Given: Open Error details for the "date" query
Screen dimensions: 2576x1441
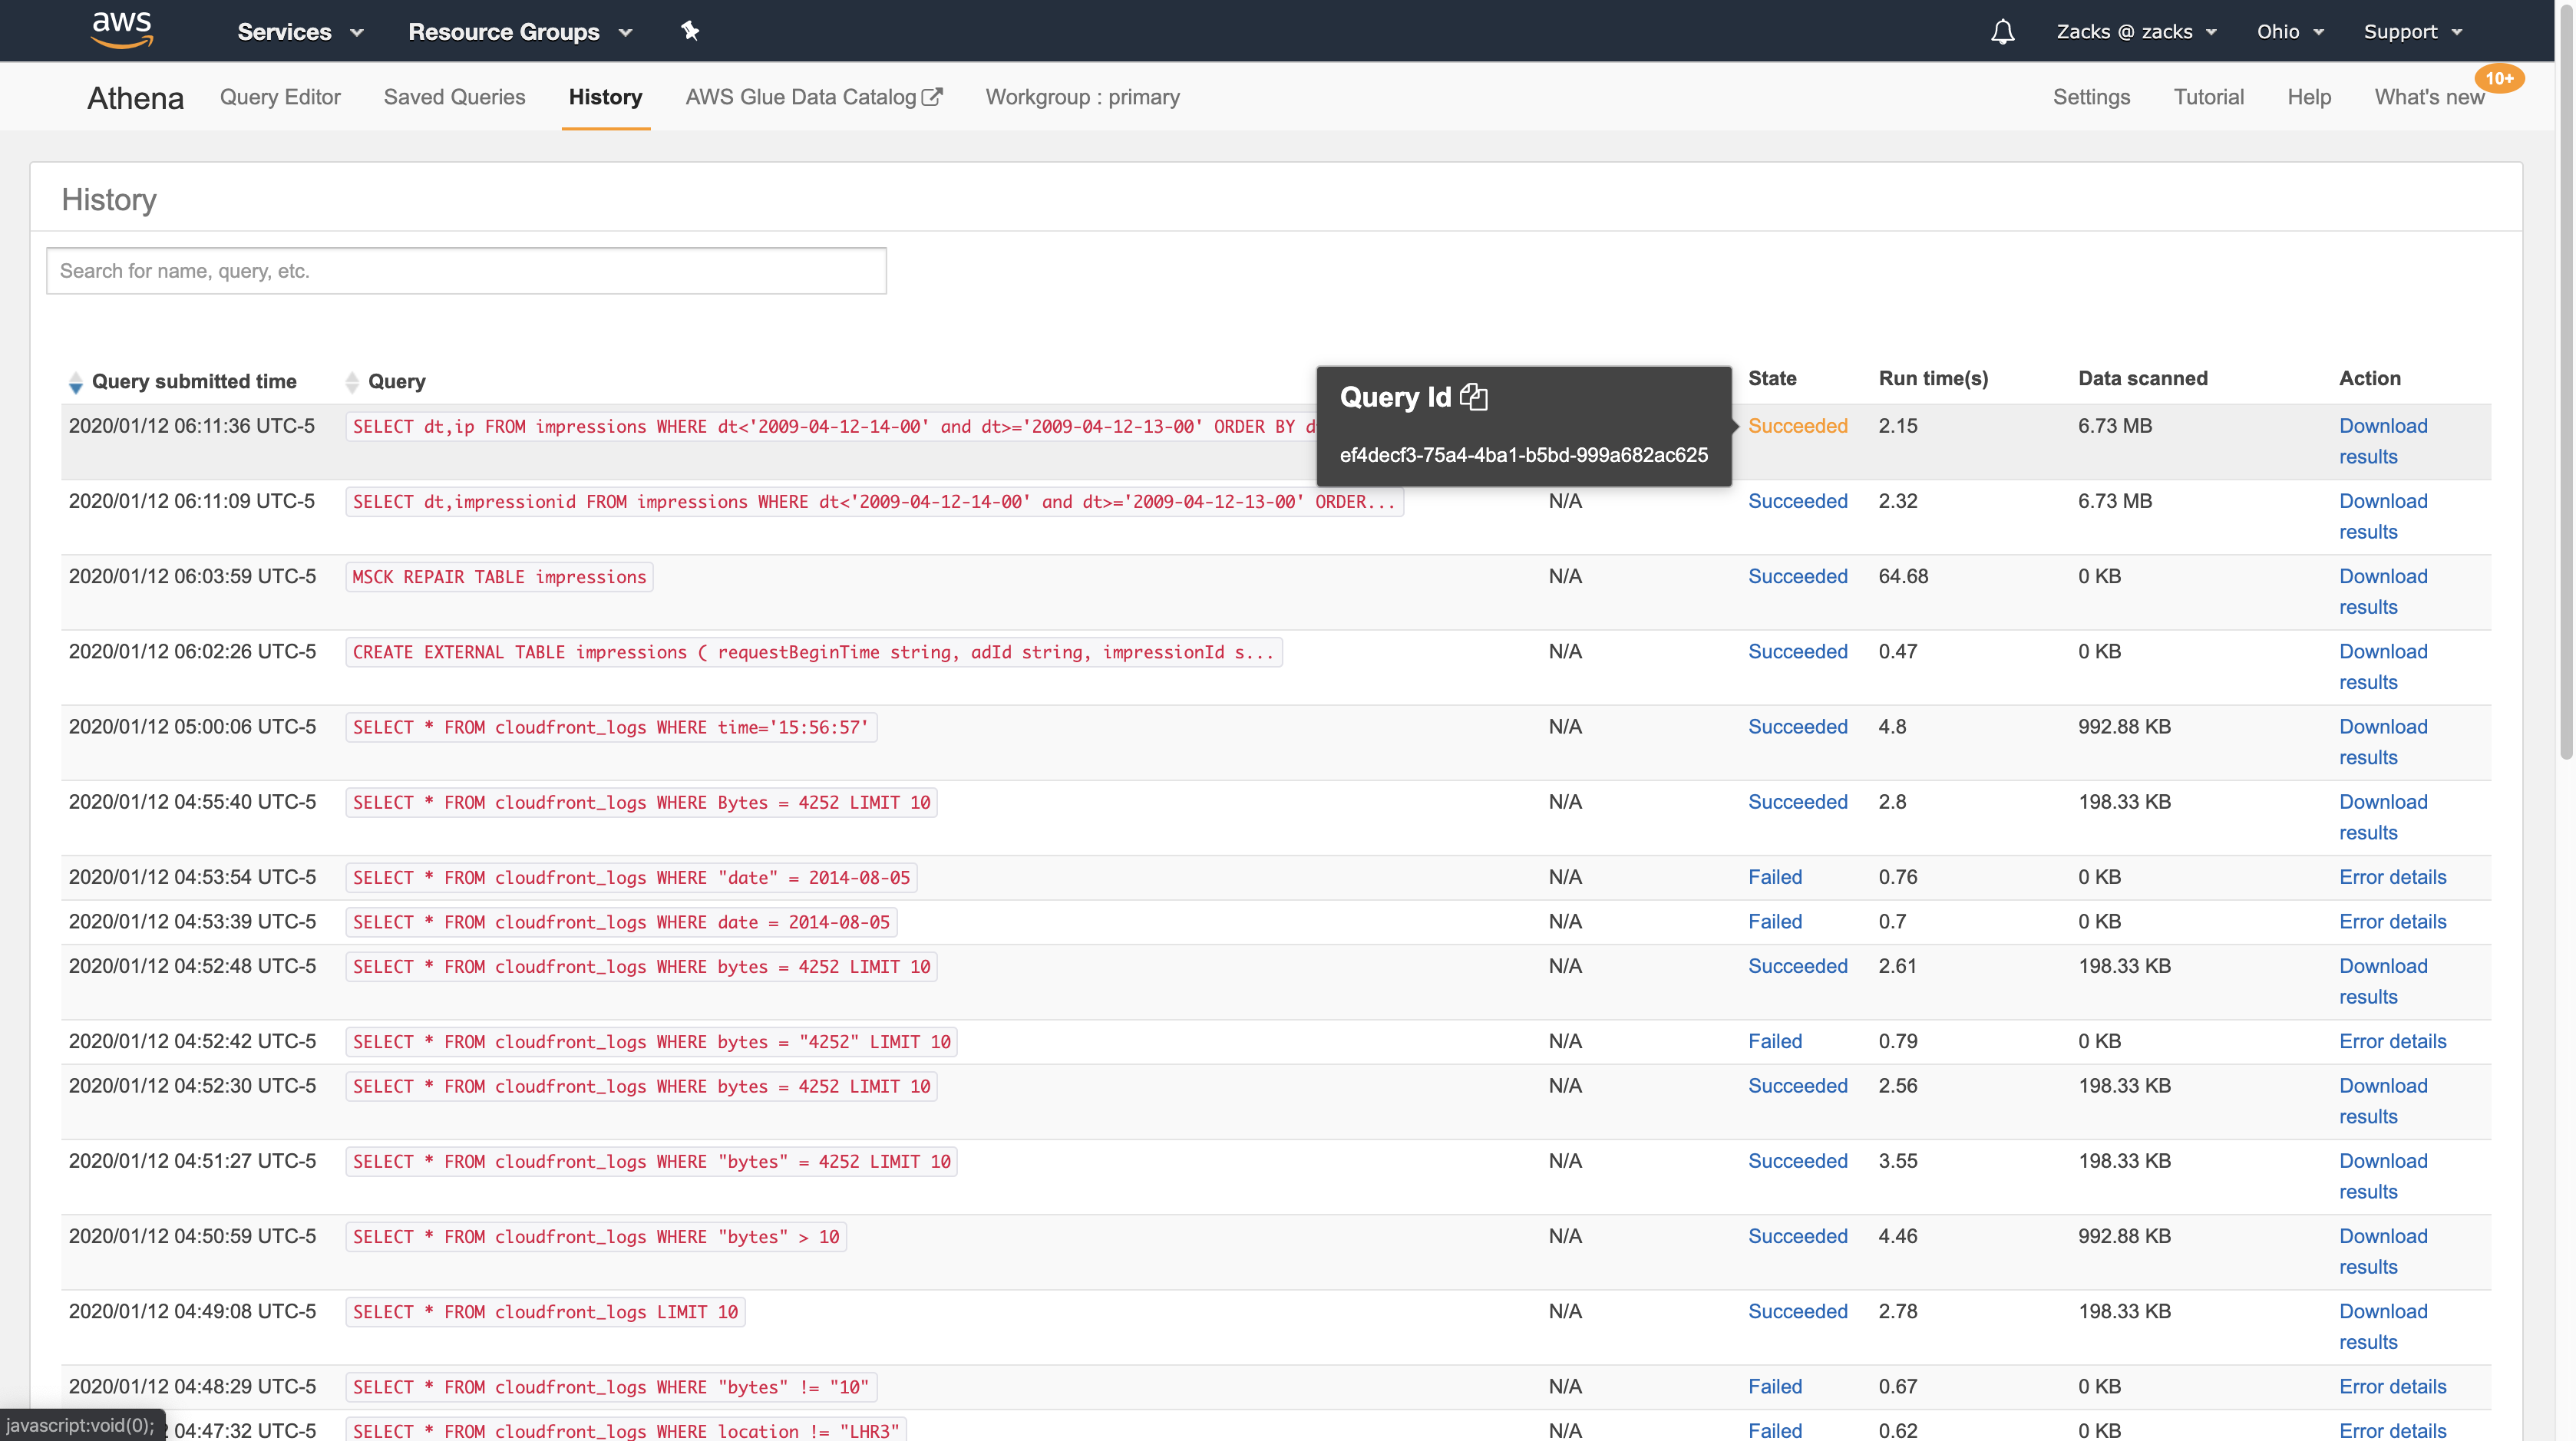Looking at the screenshot, I should 2392,877.
